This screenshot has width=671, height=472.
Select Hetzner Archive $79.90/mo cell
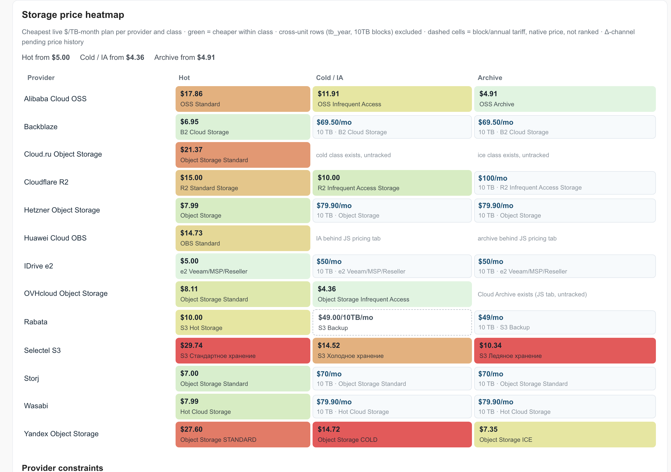pyautogui.click(x=565, y=211)
